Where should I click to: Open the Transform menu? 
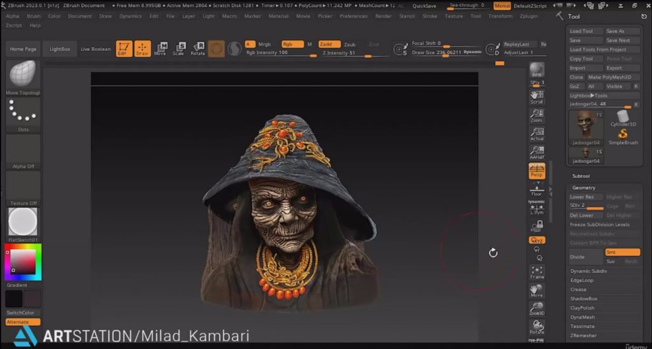pos(500,16)
